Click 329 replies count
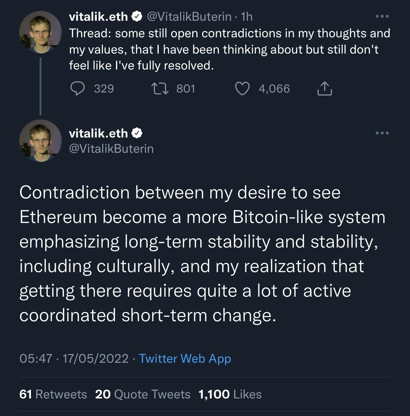This screenshot has height=416, width=410. point(104,89)
